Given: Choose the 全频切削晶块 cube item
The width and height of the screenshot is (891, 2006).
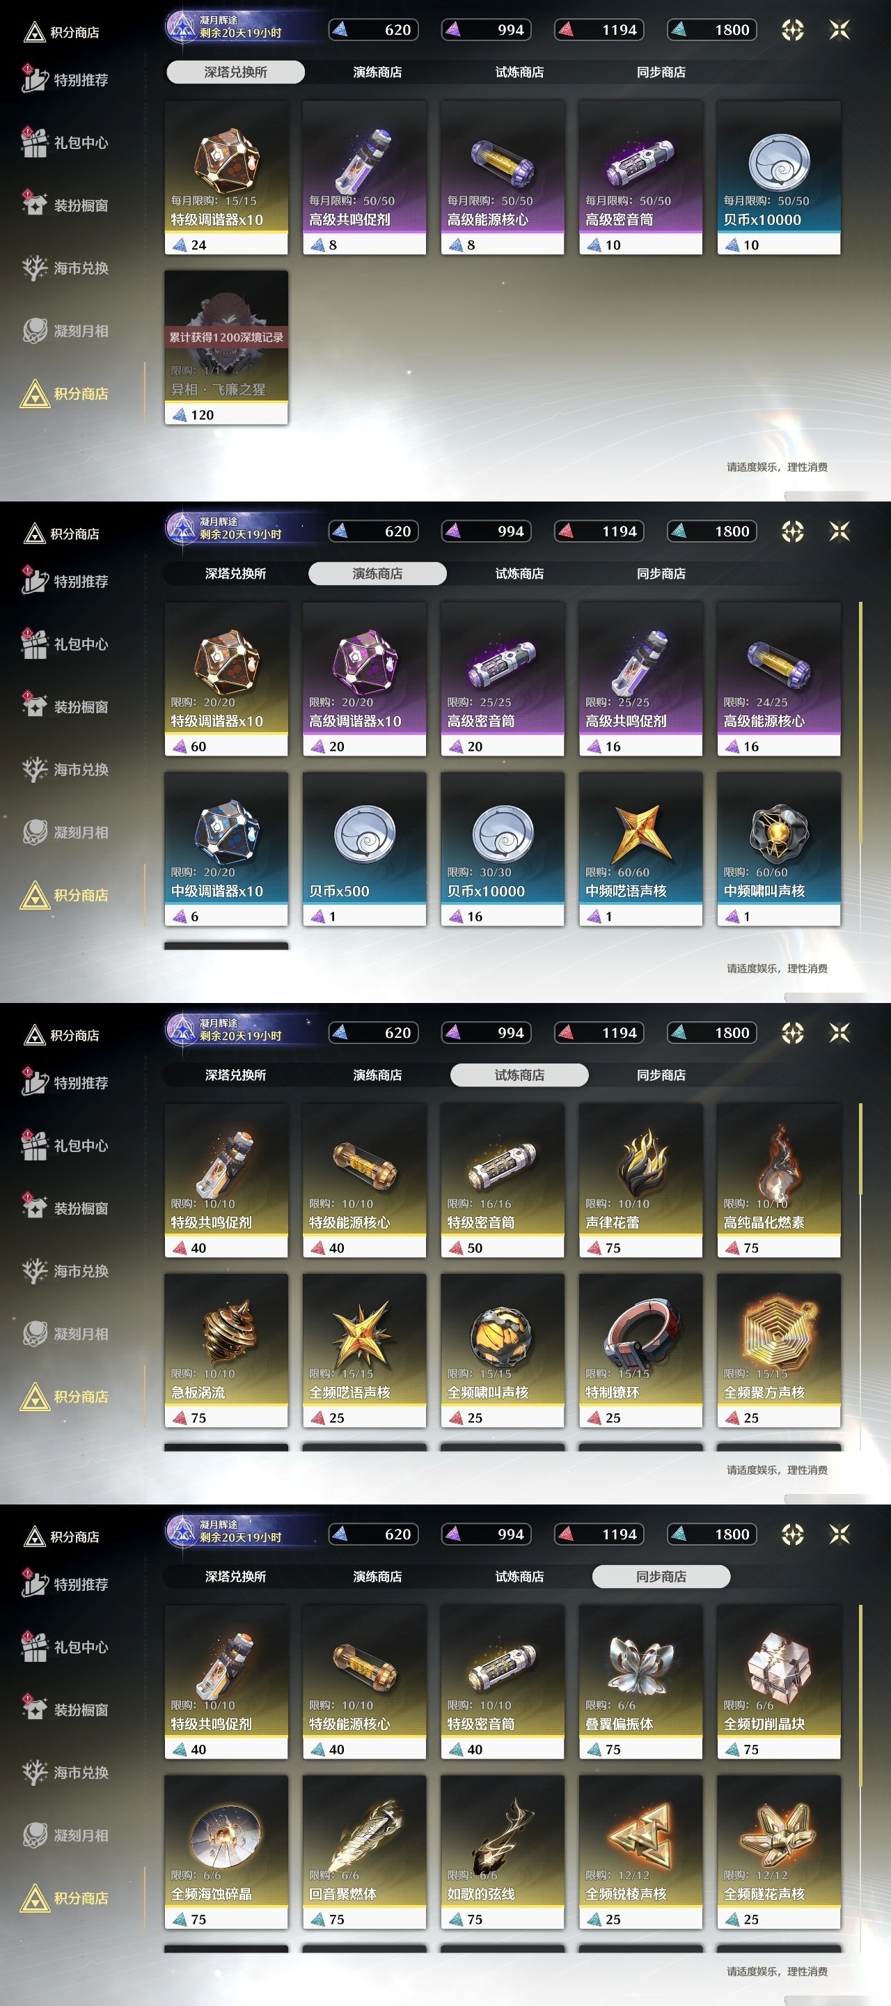Looking at the screenshot, I should [x=779, y=1682].
